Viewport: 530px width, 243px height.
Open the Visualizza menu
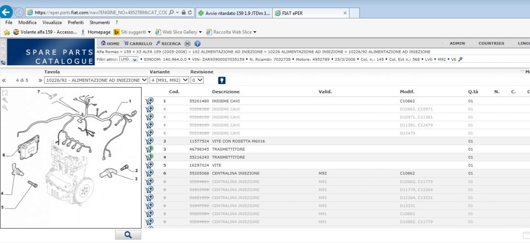click(x=52, y=22)
